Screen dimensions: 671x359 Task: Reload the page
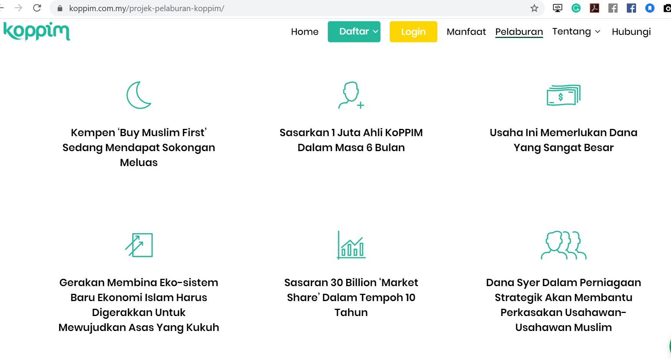(37, 8)
